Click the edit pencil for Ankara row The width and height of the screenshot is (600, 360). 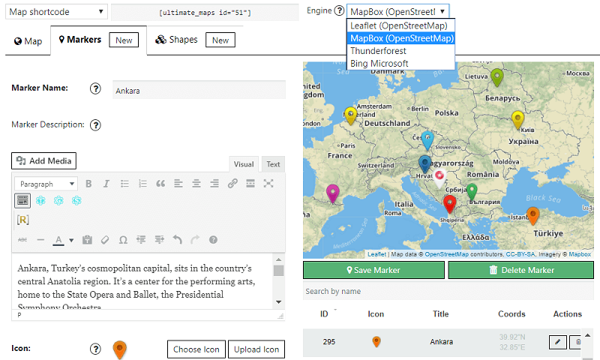tap(557, 342)
